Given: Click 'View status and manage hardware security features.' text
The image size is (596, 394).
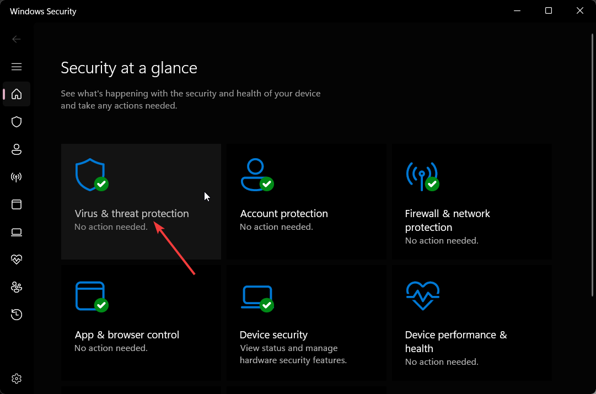Looking at the screenshot, I should point(293,354).
